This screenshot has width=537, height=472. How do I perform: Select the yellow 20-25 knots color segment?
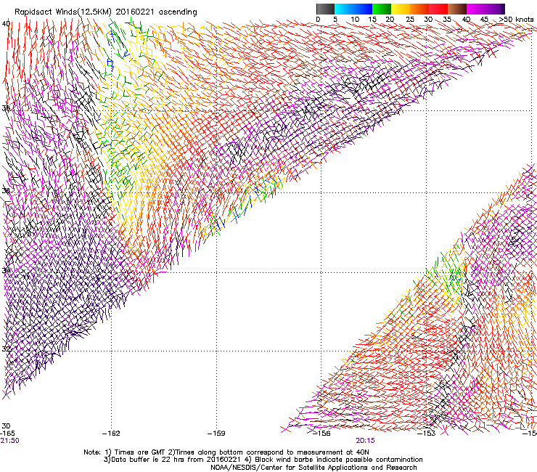tap(401, 9)
